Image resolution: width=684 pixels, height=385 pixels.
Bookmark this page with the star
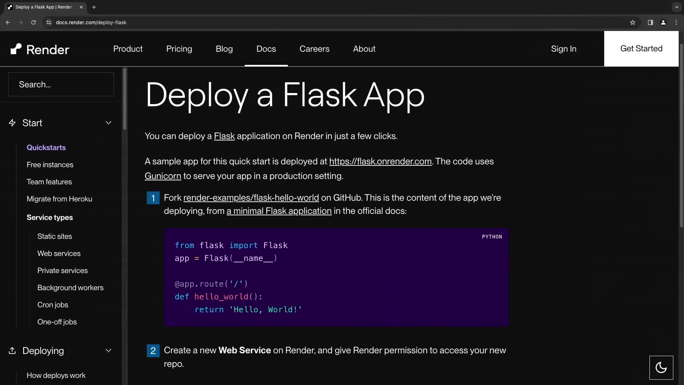(633, 22)
